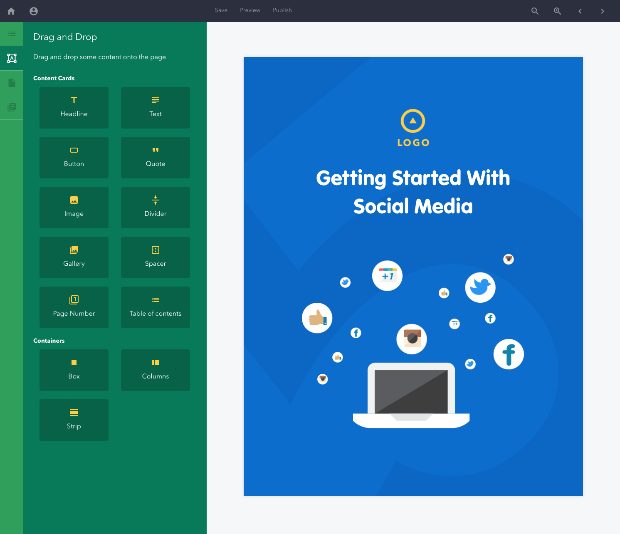Click the Spacer content card

tap(155, 257)
